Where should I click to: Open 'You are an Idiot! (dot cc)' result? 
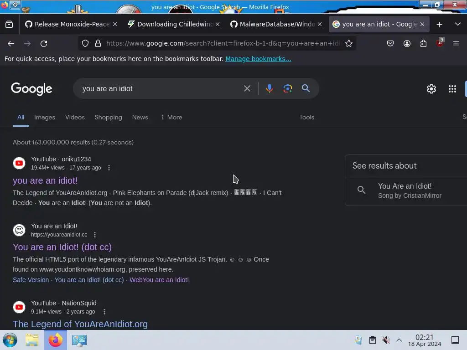click(x=62, y=247)
